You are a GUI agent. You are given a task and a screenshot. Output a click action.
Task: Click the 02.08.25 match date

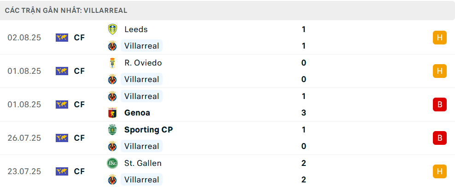[24, 38]
